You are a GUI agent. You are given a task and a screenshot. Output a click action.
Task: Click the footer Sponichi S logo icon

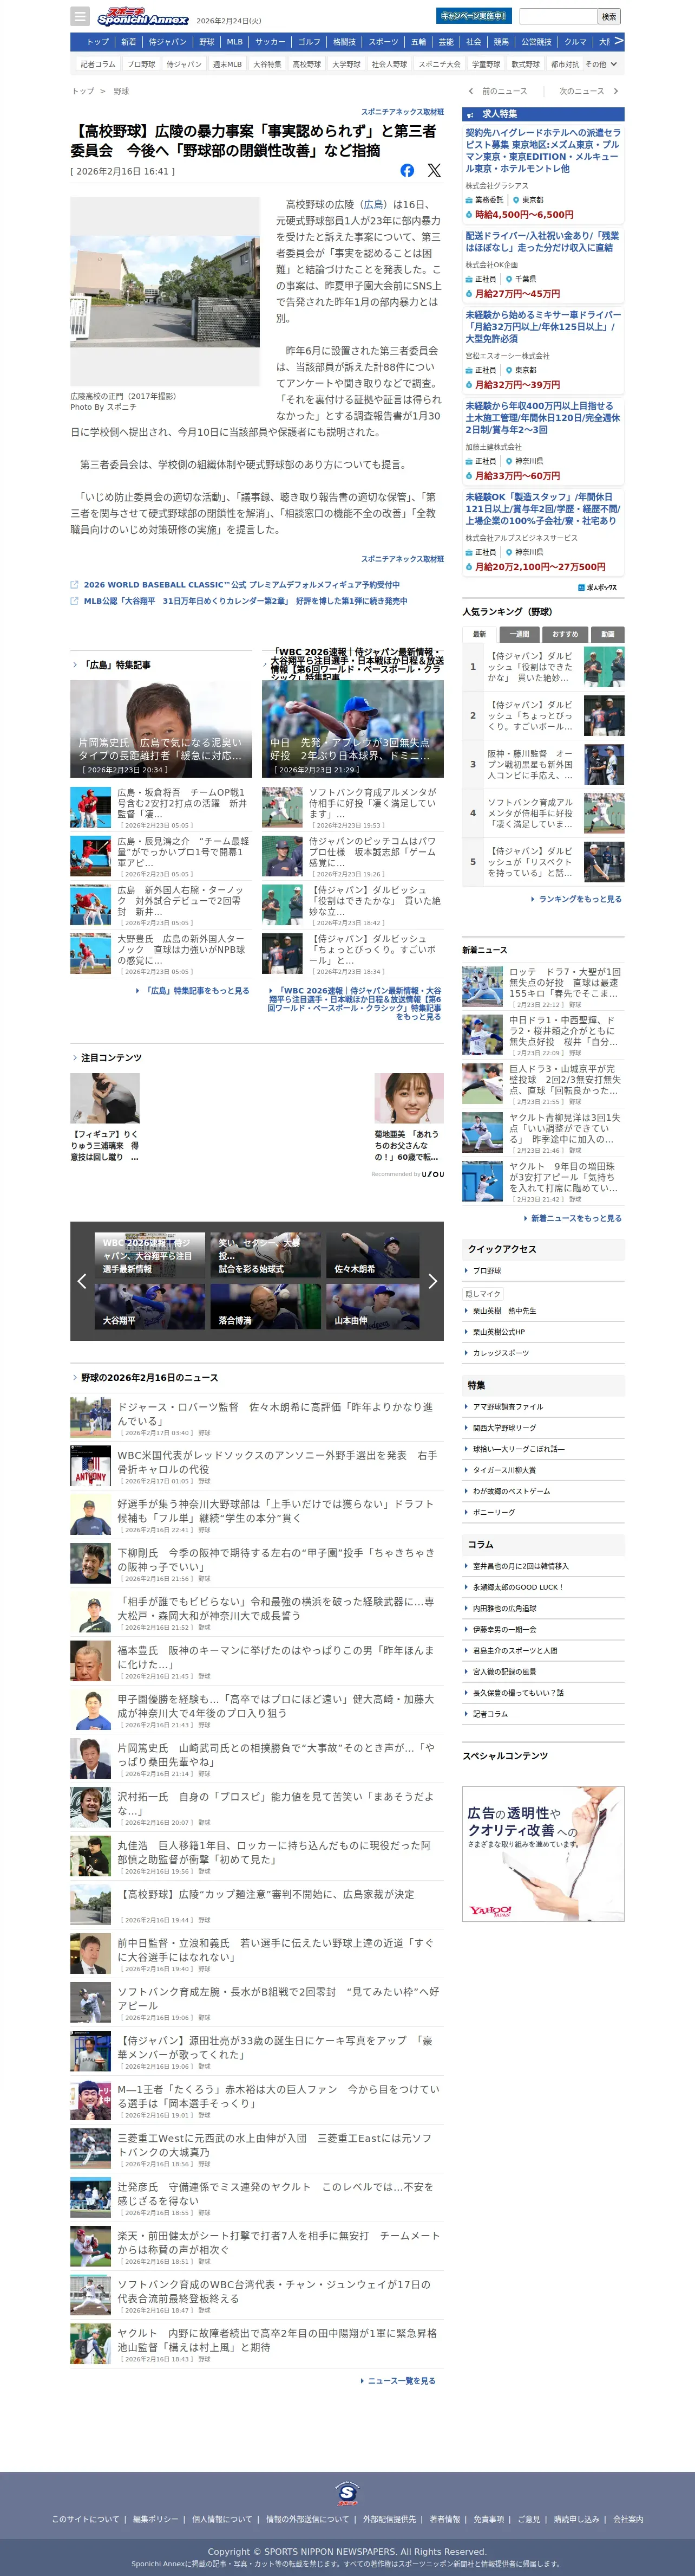(346, 2494)
